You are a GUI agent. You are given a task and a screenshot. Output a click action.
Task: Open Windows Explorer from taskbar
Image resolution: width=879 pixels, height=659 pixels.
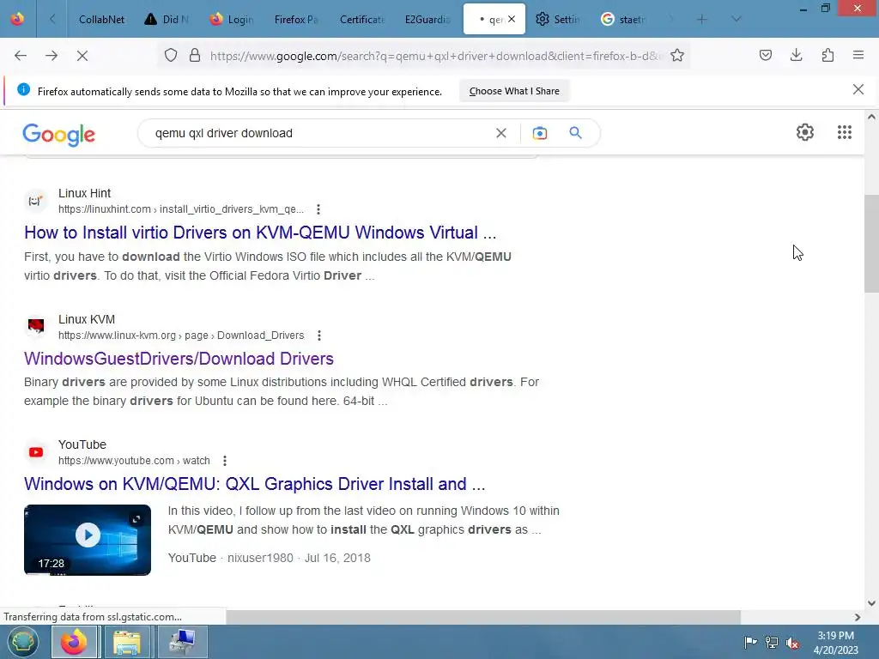(127, 642)
